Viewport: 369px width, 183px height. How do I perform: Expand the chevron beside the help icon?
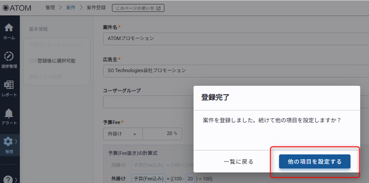point(17,179)
